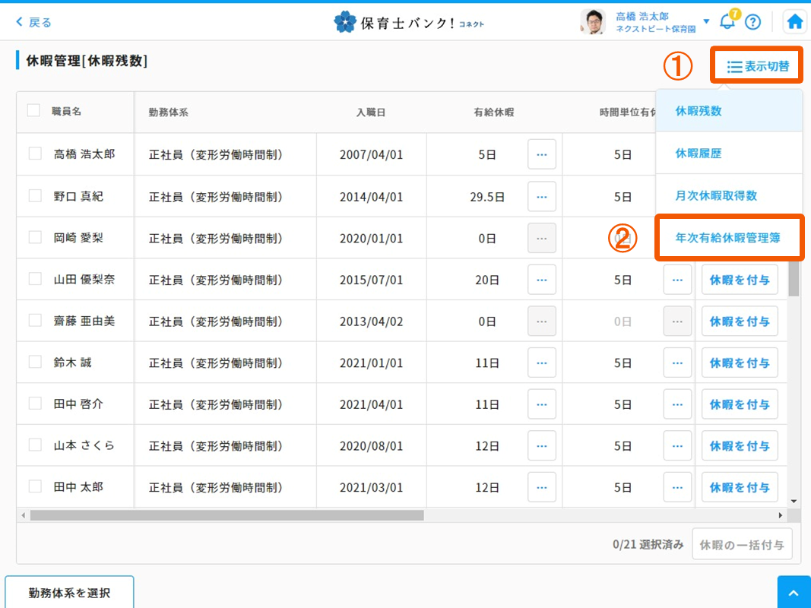
Task: Open user account dropdown arrow
Action: tap(707, 21)
